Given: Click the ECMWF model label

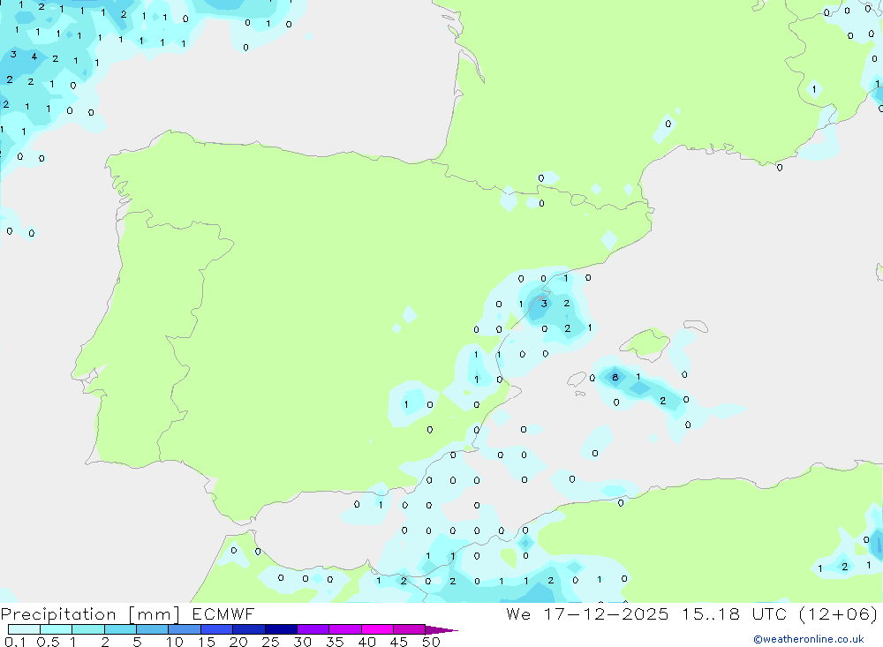Looking at the screenshot, I should (x=223, y=613).
